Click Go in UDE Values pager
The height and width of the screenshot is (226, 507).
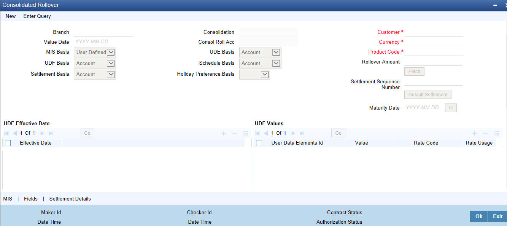(x=338, y=133)
